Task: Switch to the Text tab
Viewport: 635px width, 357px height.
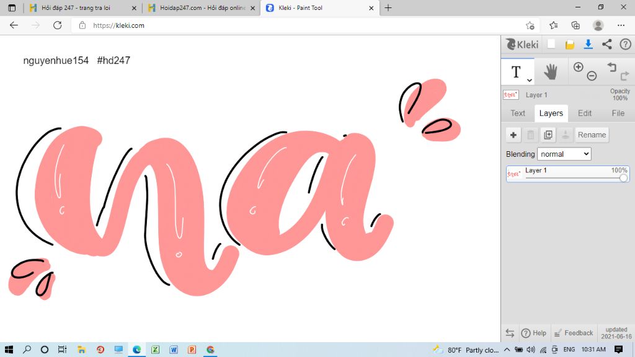Action: coord(518,113)
